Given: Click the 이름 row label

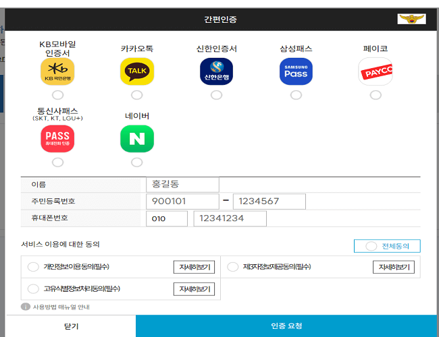Looking at the screenshot, I should click(x=38, y=185).
